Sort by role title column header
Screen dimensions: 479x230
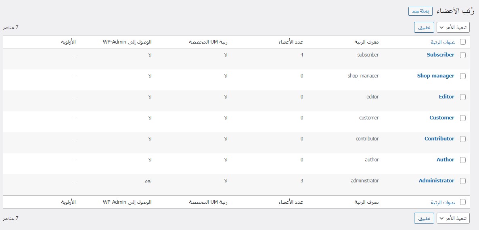[443, 42]
